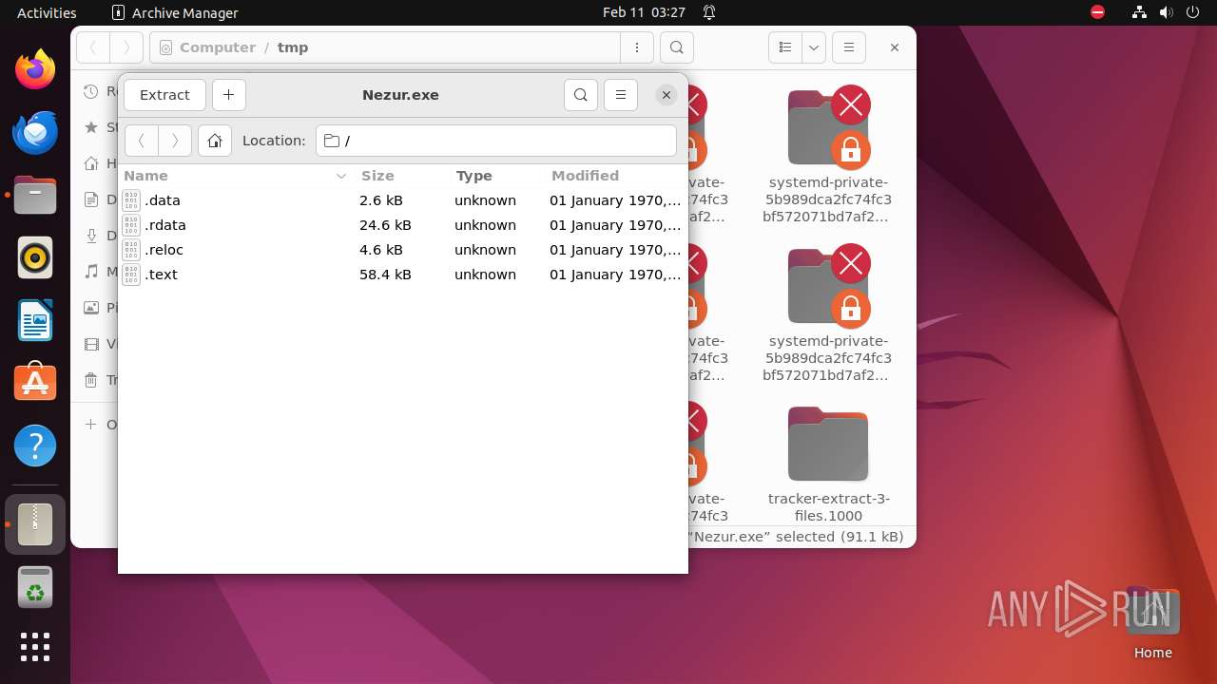Click the tmp path segment in Files

(x=293, y=47)
